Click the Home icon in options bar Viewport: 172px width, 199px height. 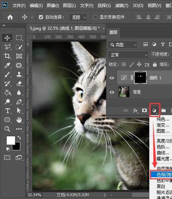pos(10,17)
